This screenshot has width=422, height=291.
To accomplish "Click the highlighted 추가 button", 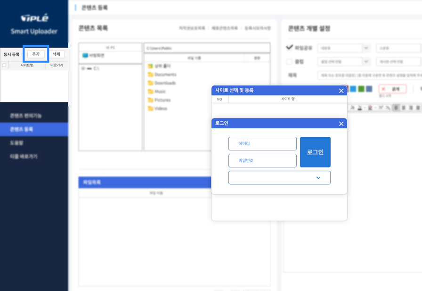I will click(x=35, y=53).
